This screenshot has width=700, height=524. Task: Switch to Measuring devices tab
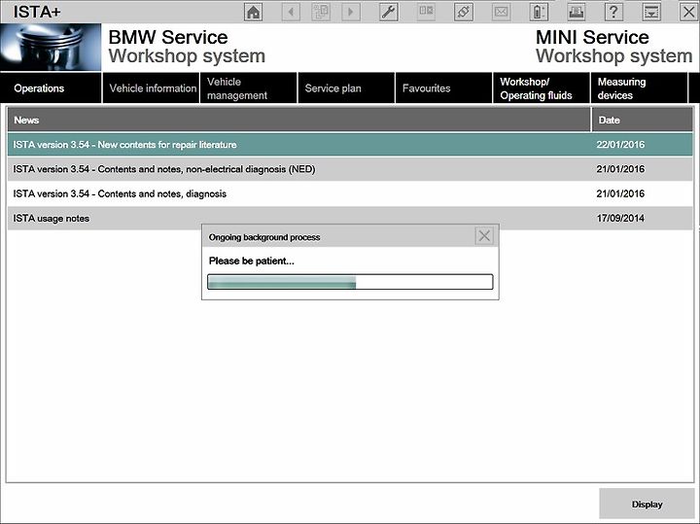[x=640, y=87]
